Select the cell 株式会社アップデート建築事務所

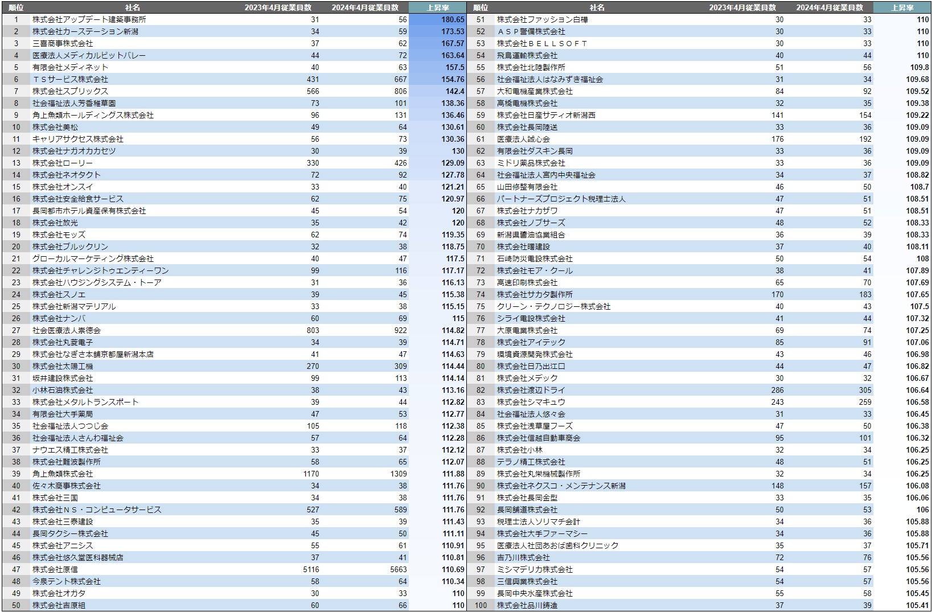pyautogui.click(x=89, y=19)
